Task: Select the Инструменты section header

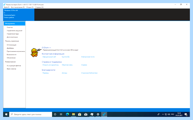Action: coord(15,24)
